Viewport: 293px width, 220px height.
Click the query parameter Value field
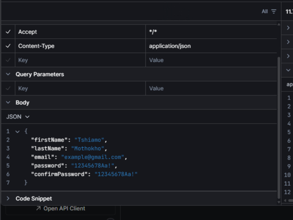pos(211,88)
